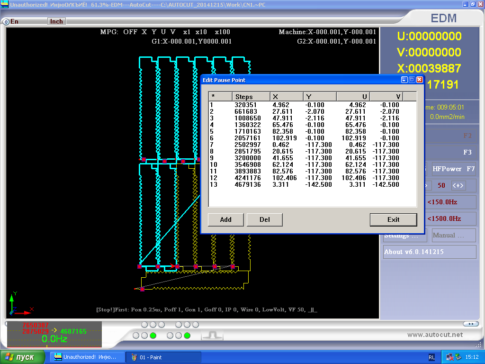485x364 pixels.
Task: Click the En language icon at top-left
Action: (6, 21)
